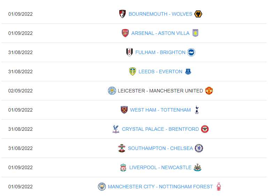Viewport: 268px width, 196px height.
Task: Click the Wolves club crest
Action: click(x=198, y=14)
